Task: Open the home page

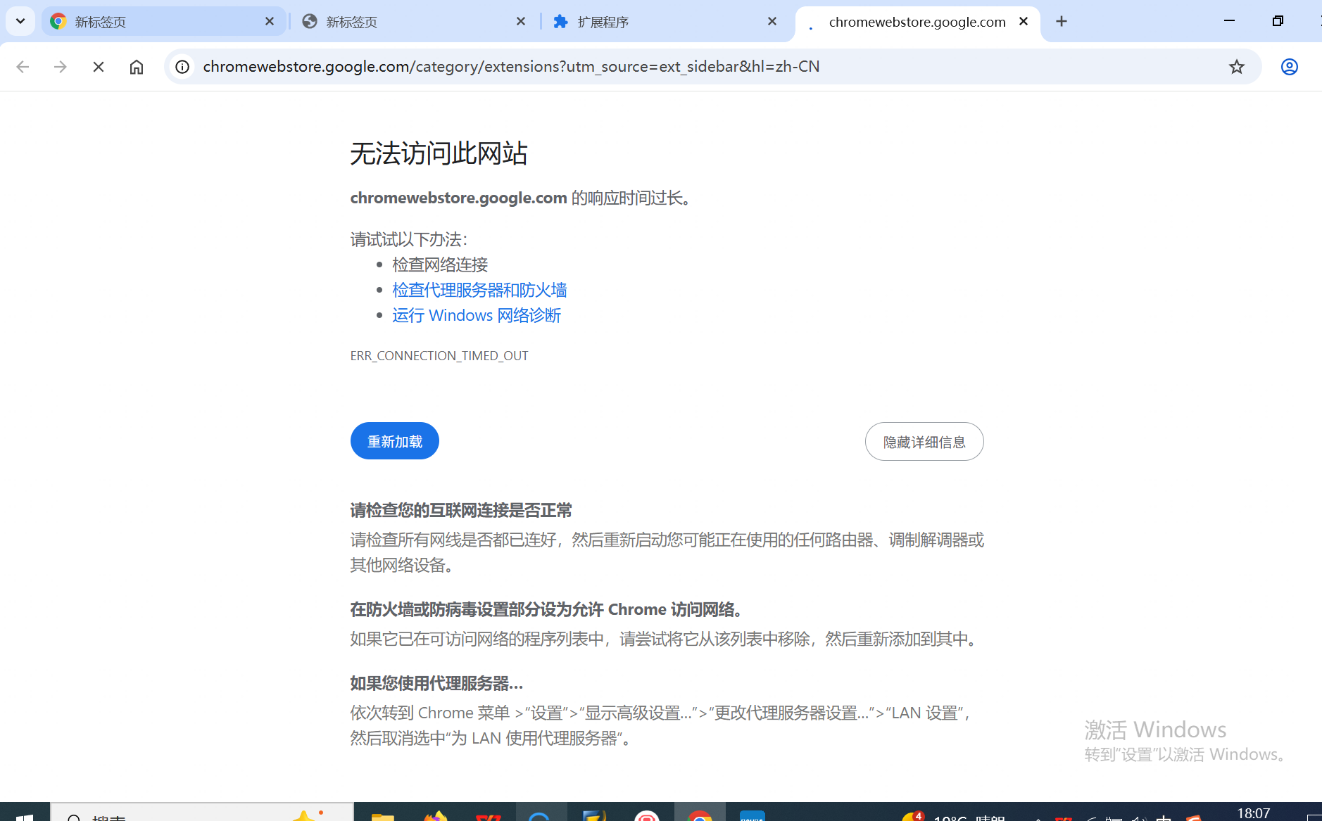Action: pos(137,67)
